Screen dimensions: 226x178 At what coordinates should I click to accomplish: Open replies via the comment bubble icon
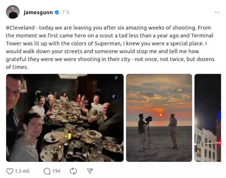coord(47,171)
